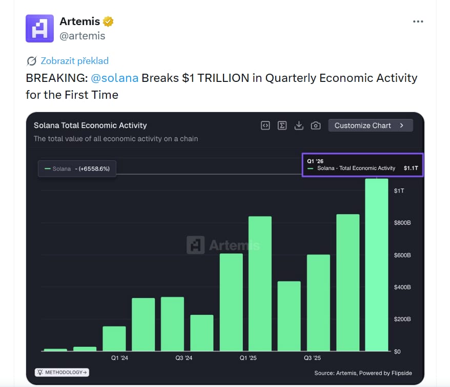The width and height of the screenshot is (450, 387).
Task: Click the Zobrazit překlad translate link
Action: (x=75, y=61)
